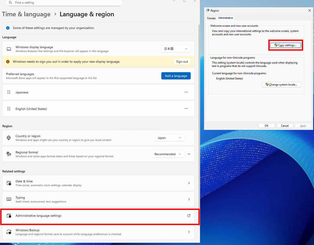Open the more options menu for Japanese
Viewport: 314px width, 245px height.
(186, 92)
